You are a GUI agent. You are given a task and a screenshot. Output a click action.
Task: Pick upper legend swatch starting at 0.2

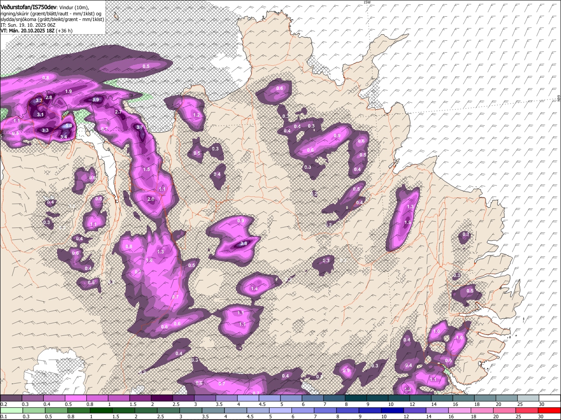pyautogui.click(x=11, y=398)
